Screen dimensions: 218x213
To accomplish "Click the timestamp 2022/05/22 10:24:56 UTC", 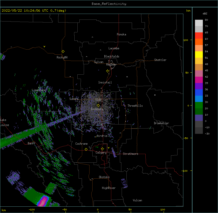I will (25, 11).
